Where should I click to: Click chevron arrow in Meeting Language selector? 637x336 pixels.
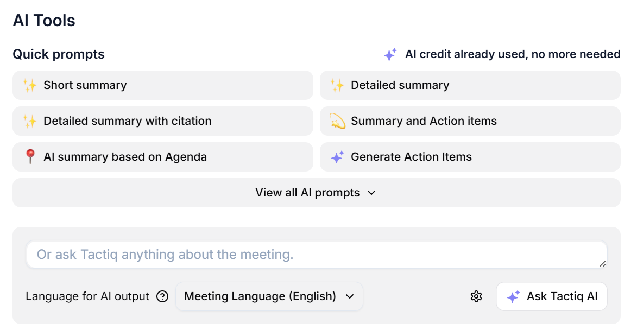pyautogui.click(x=350, y=296)
